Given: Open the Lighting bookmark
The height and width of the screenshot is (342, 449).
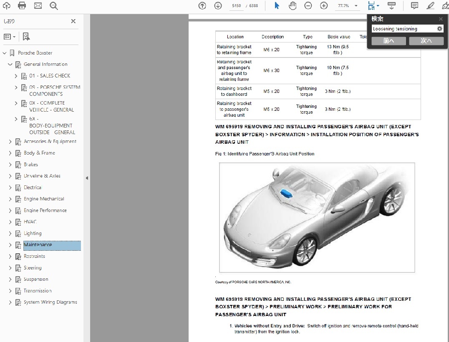Looking at the screenshot, I should (x=33, y=233).
